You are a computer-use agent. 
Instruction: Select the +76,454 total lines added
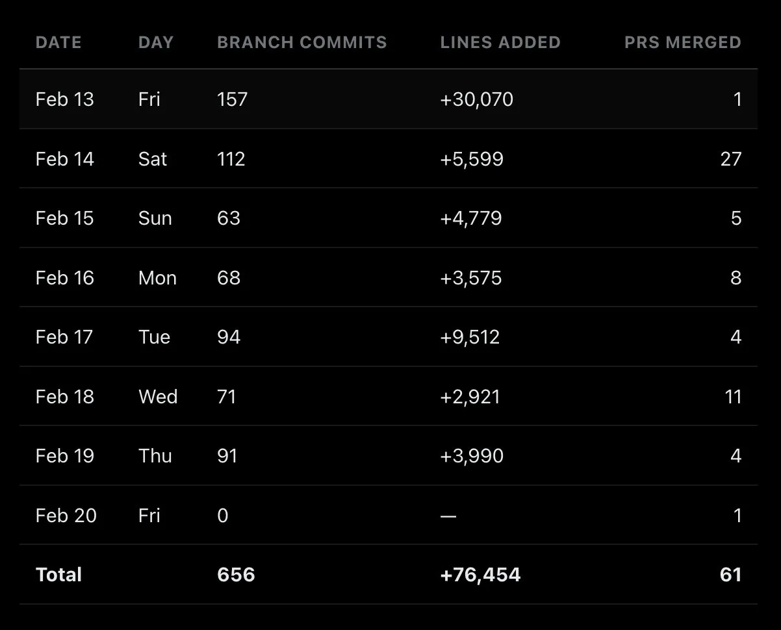(480, 575)
